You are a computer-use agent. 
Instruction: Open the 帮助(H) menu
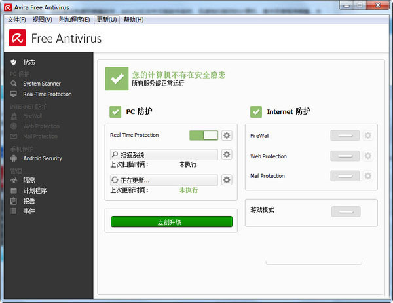tap(133, 20)
